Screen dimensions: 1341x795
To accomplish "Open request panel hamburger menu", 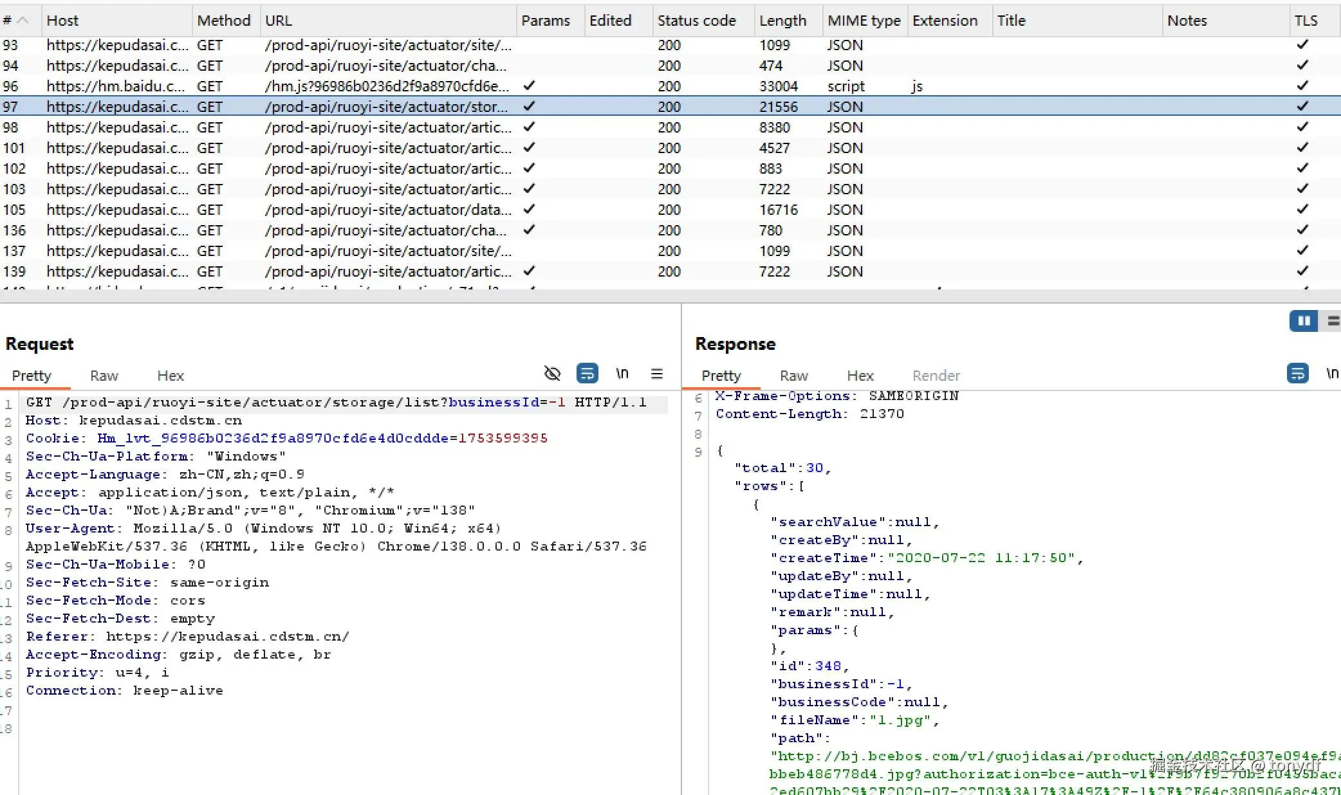I will coord(656,374).
